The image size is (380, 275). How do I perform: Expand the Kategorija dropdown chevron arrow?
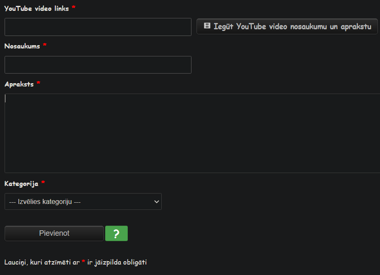[157, 201]
